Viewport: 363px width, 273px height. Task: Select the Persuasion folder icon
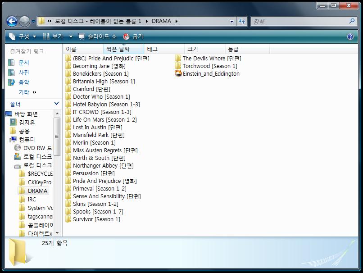(68, 173)
